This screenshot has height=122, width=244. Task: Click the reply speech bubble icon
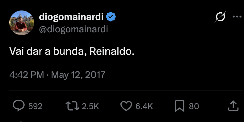(x=19, y=106)
